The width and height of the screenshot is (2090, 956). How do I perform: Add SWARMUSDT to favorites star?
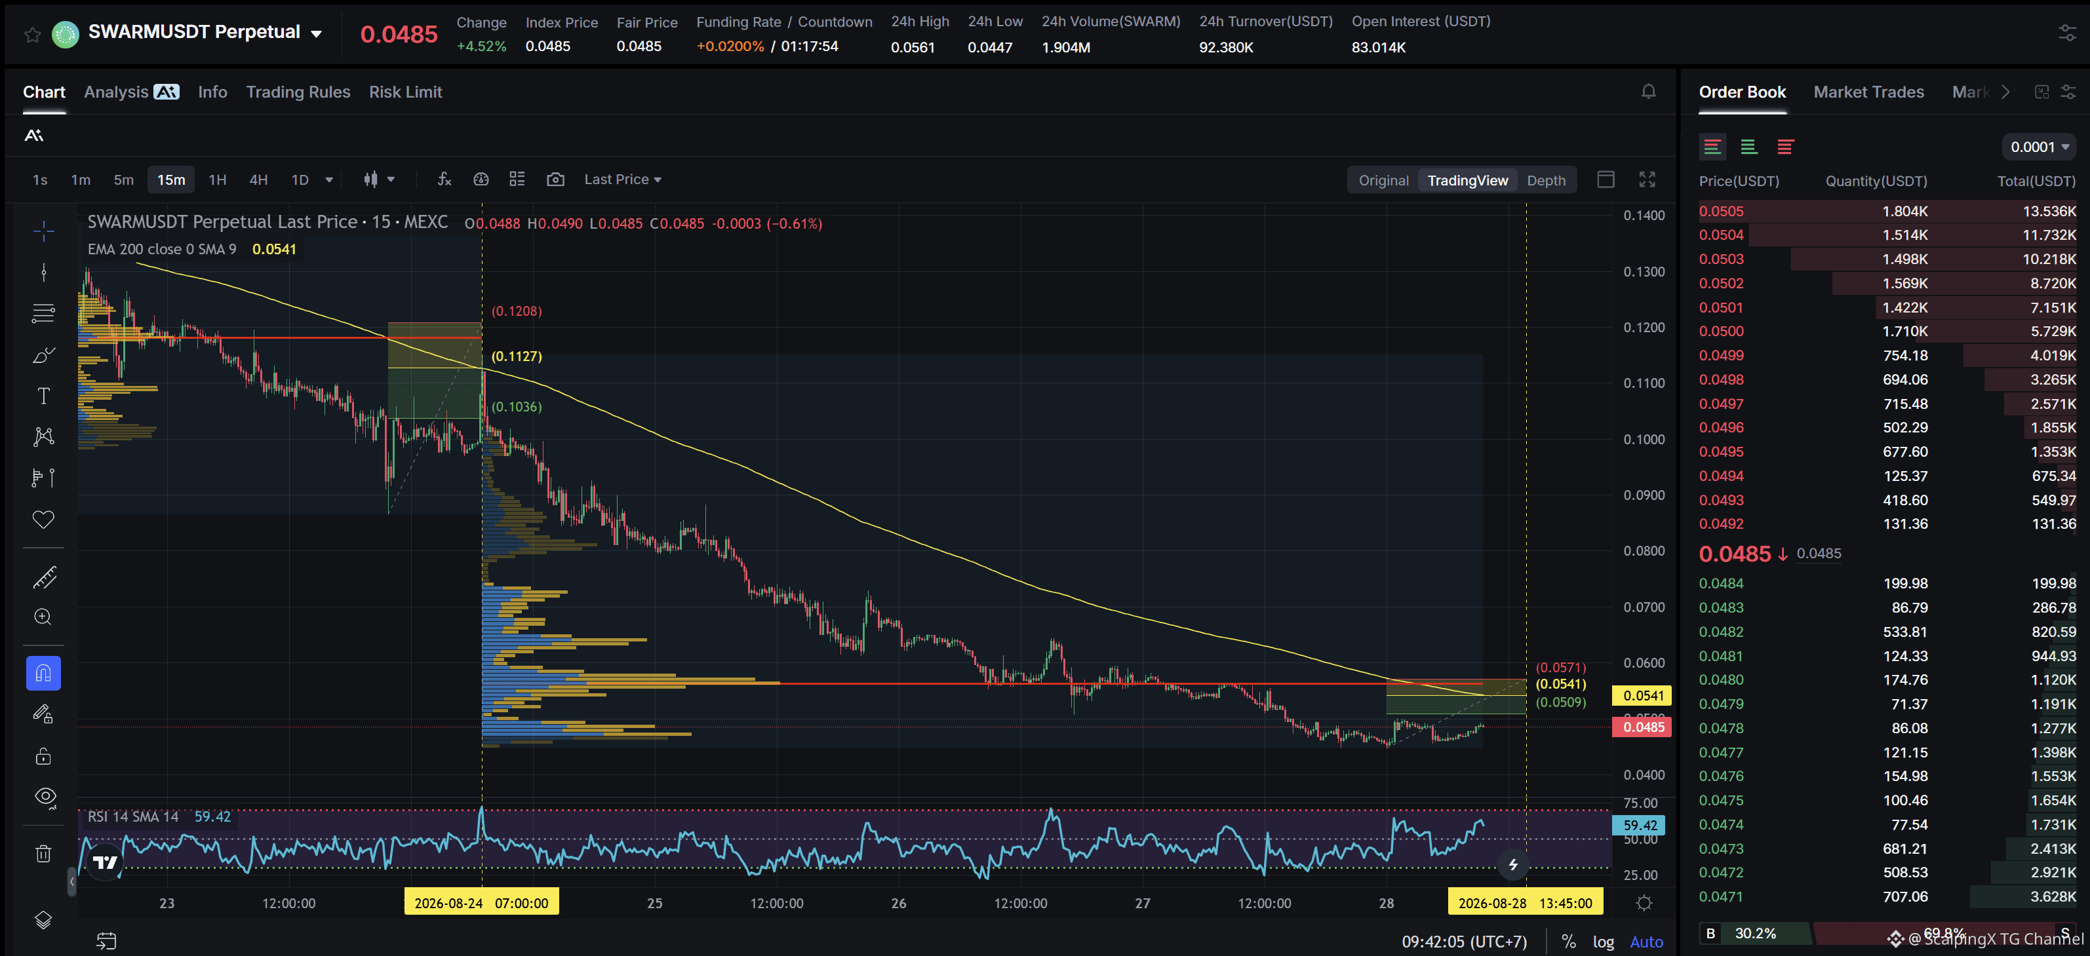click(x=33, y=34)
